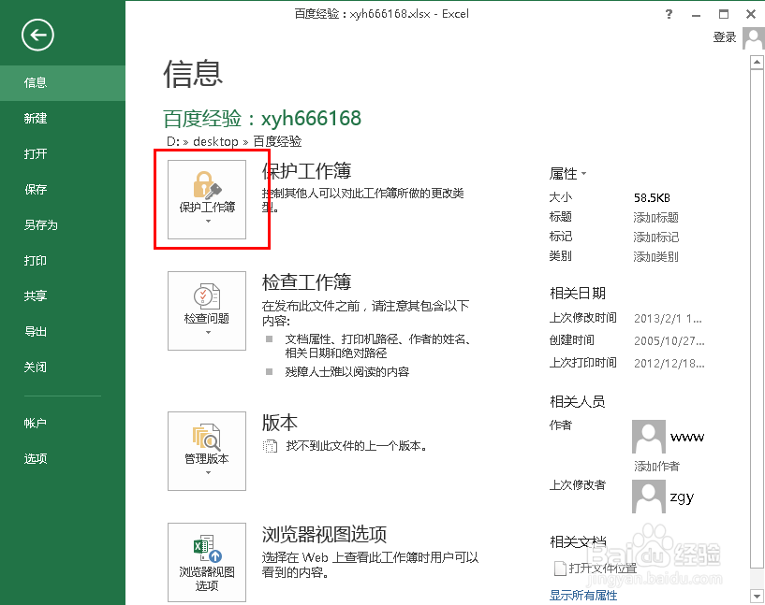This screenshot has height=605, width=765.
Task: Click the user account avatar top right
Action: coord(752,37)
